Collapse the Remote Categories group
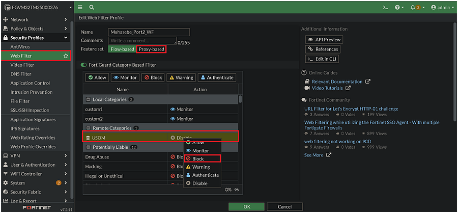Viewport: 458px width, 213px height. click(x=88, y=128)
